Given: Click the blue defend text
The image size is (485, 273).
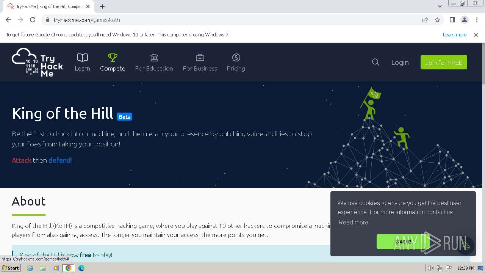Looking at the screenshot, I should (59, 160).
